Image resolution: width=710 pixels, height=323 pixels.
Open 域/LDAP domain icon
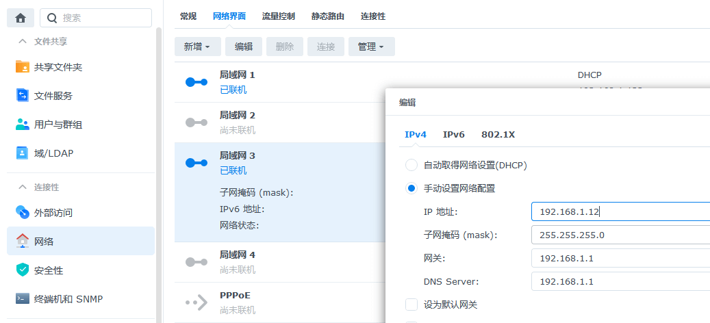click(23, 153)
